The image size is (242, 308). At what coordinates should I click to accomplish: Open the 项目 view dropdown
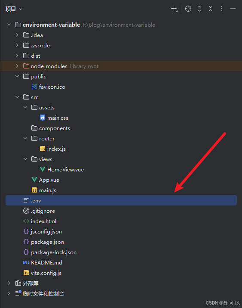(14, 9)
